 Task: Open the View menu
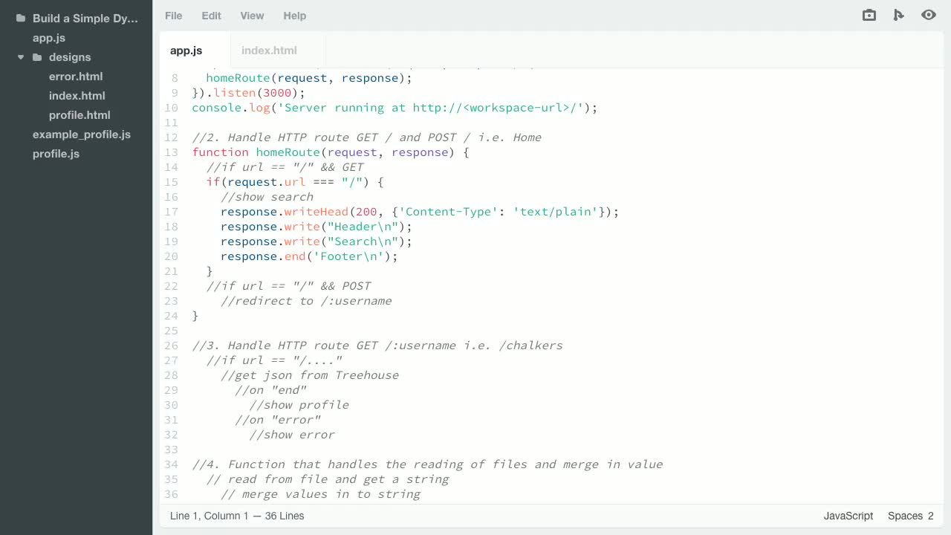(252, 16)
